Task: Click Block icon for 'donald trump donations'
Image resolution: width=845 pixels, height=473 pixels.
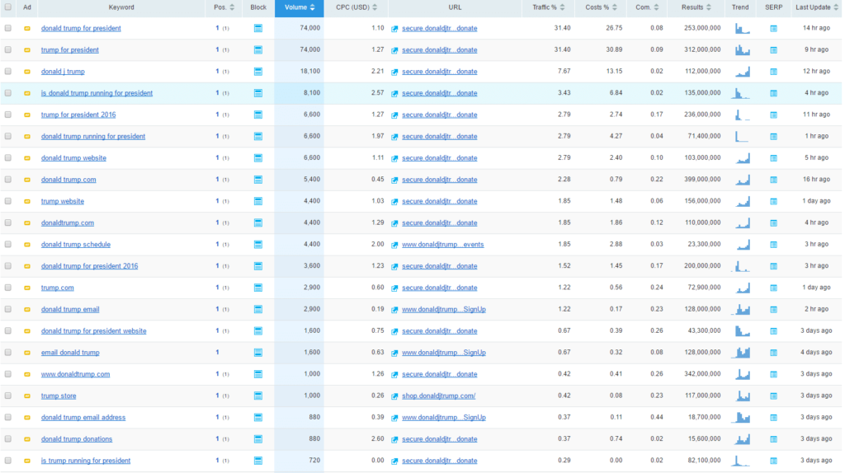Action: [x=258, y=439]
